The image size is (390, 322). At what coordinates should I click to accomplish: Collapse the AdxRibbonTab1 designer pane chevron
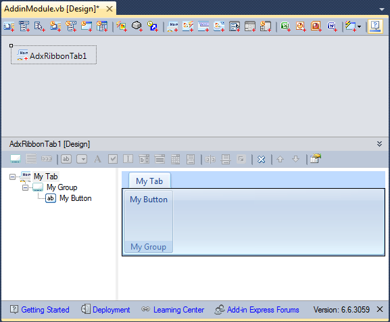pos(379,144)
